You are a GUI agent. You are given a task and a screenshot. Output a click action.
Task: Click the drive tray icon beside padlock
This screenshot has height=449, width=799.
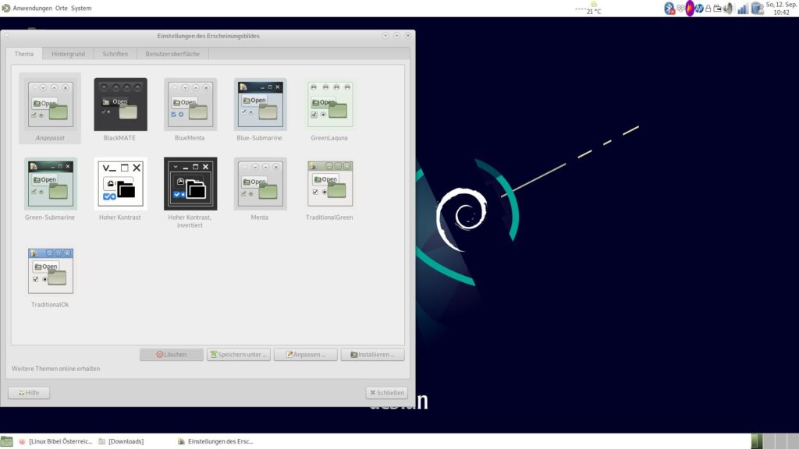[x=717, y=8]
